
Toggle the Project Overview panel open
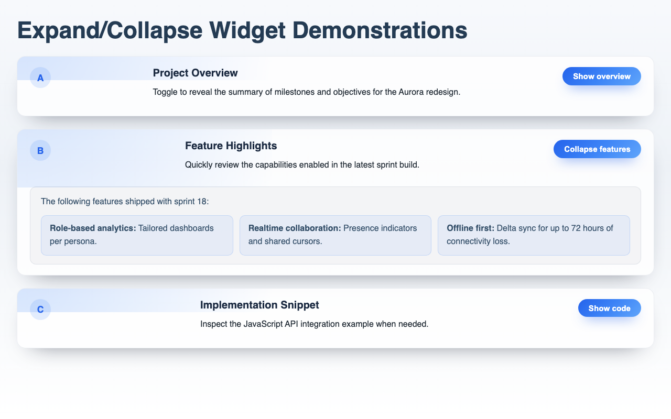pos(601,76)
